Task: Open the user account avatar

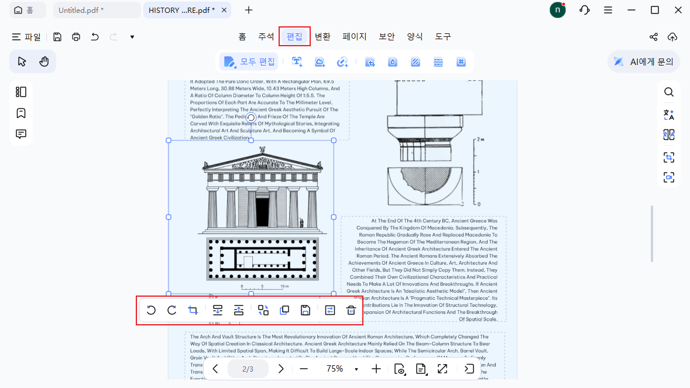Action: point(558,10)
